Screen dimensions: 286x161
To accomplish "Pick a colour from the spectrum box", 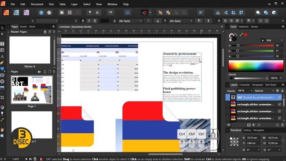I will [x=256, y=66].
